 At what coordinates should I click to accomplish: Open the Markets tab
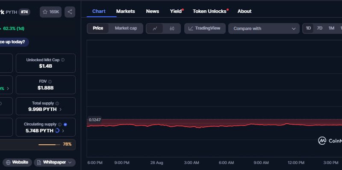click(125, 12)
